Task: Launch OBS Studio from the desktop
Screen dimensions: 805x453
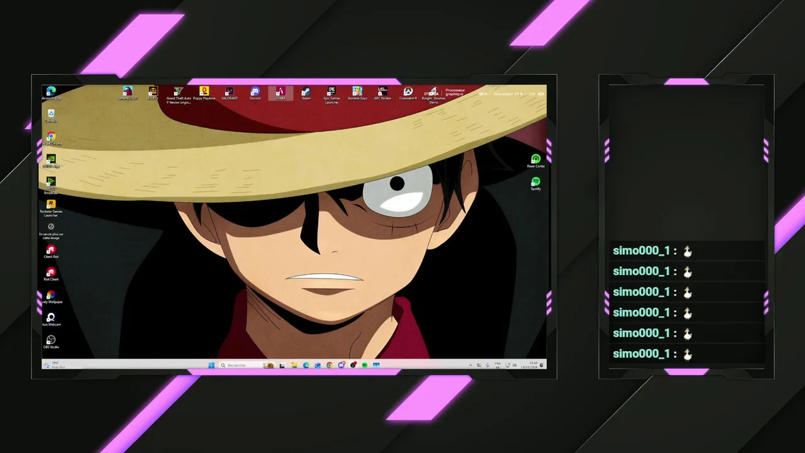Action: (x=52, y=342)
